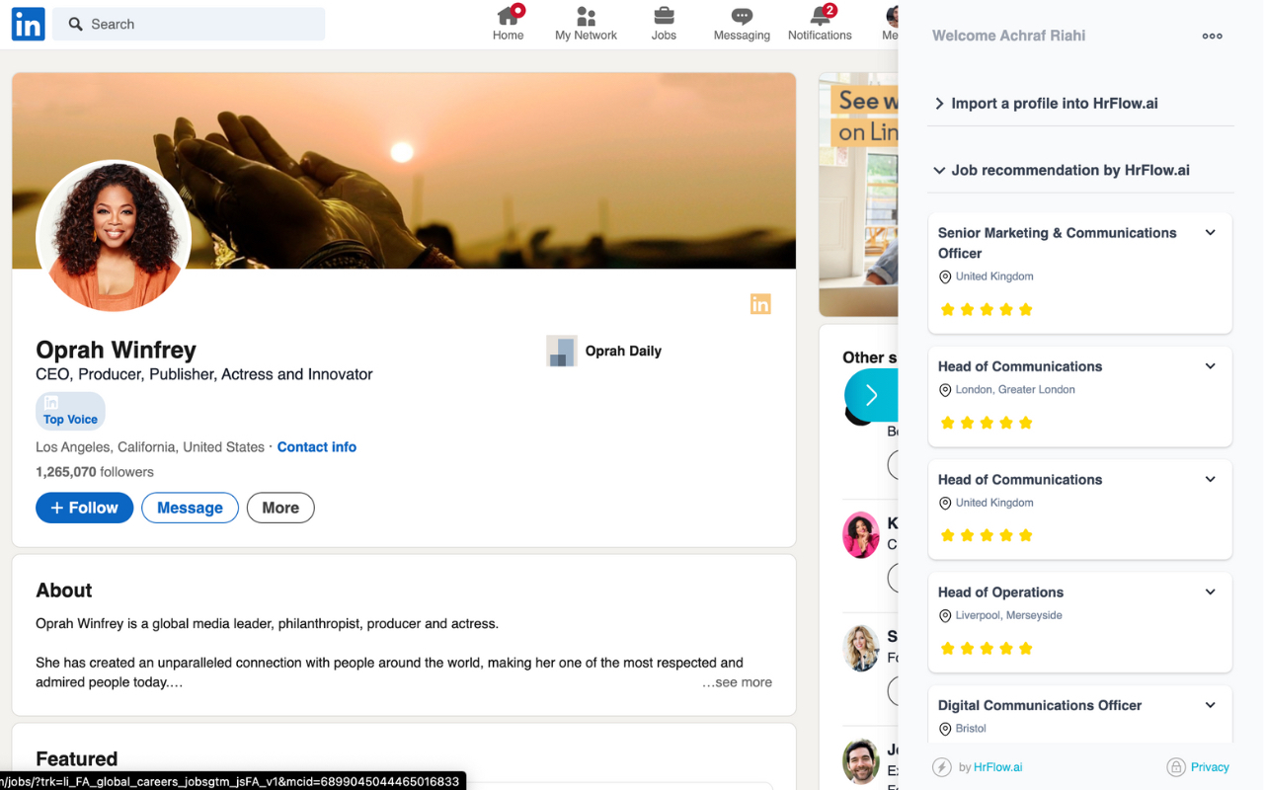Open the HrFlow extension options menu
Screen dimensions: 1264x790
click(1212, 36)
